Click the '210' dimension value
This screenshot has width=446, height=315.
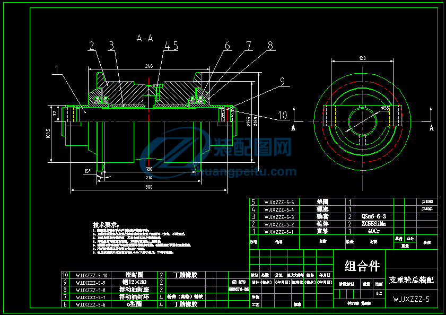tap(149, 178)
